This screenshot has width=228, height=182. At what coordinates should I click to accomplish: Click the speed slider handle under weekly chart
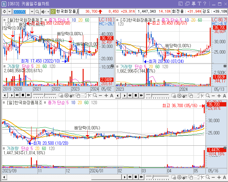[152, 95]
